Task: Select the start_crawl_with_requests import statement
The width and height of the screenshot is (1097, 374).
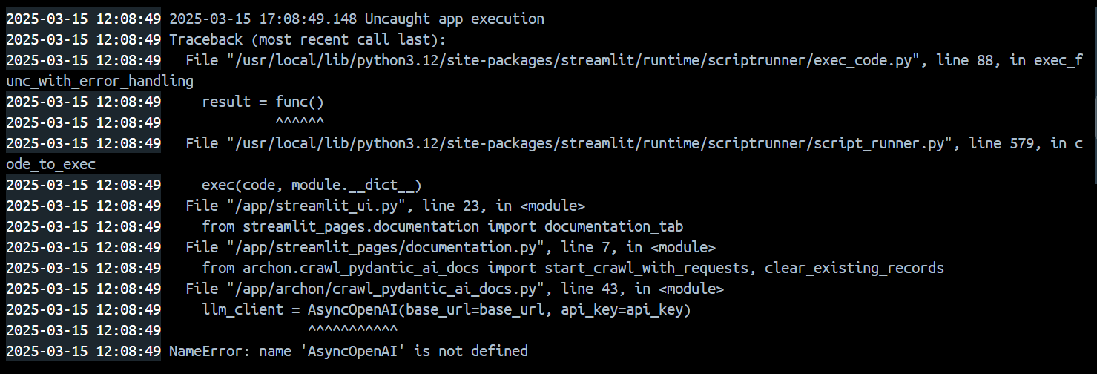Action: [573, 268]
